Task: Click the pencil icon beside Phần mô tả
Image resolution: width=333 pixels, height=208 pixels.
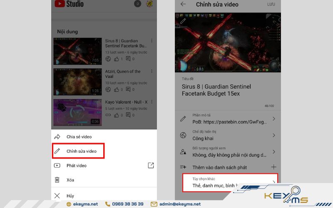Action: [x=183, y=119]
